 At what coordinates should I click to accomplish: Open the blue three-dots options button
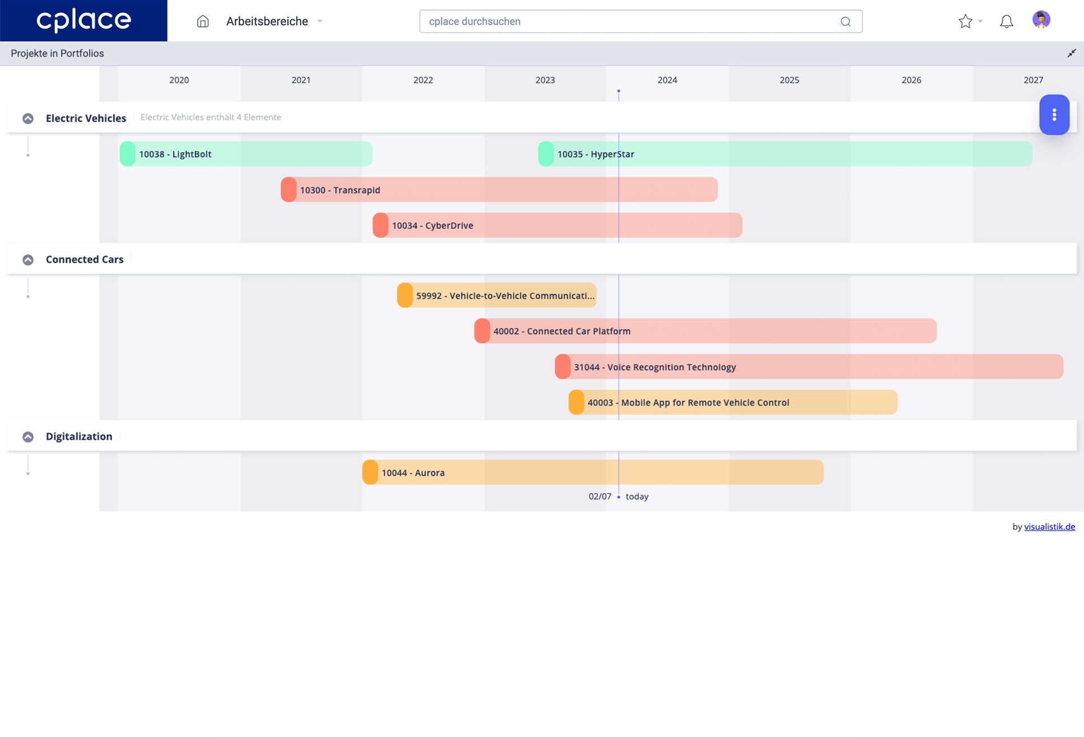point(1054,115)
